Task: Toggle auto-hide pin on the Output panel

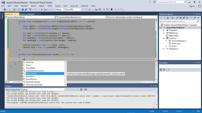Action: point(154,86)
